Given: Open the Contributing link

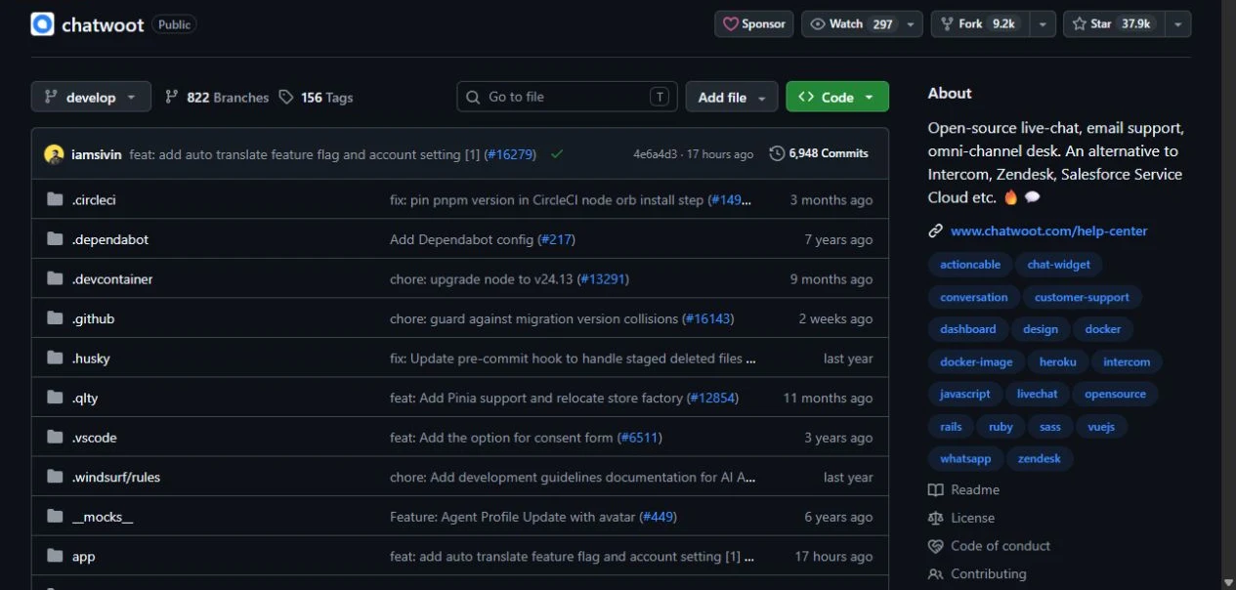Looking at the screenshot, I should pos(989,574).
